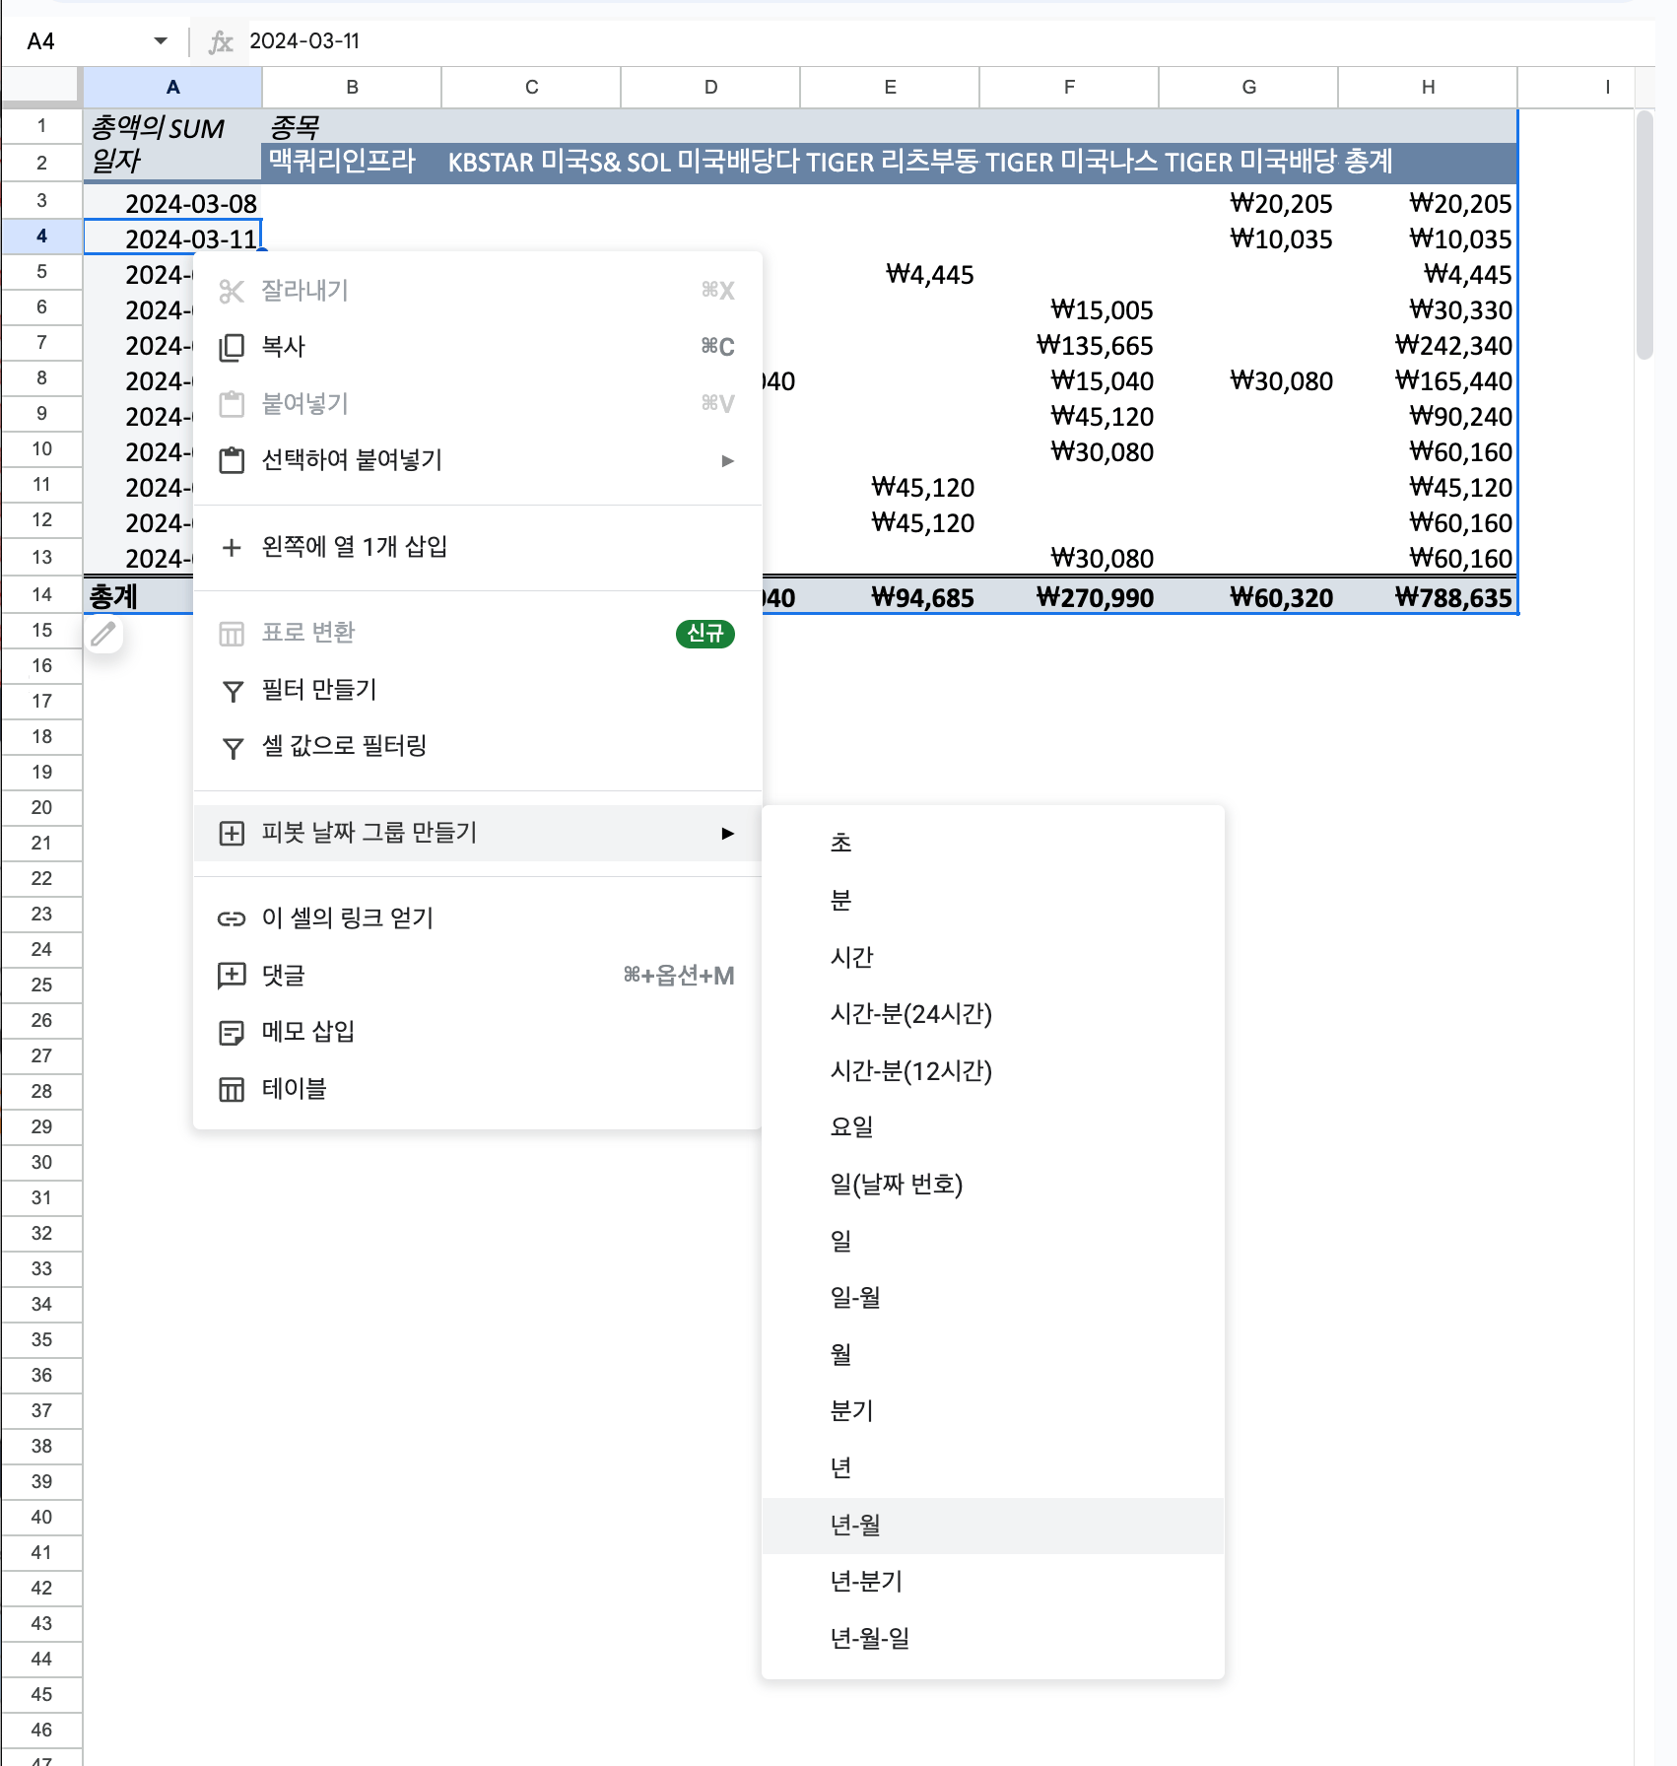
Task: Group dates by 분
Action: [x=993, y=900]
